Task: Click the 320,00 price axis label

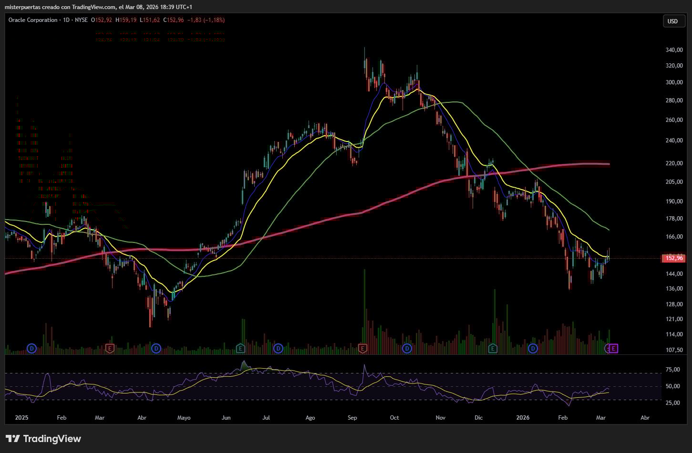Action: coord(674,66)
